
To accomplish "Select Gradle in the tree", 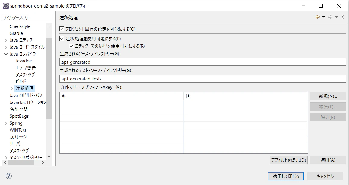I will coord(16,33).
